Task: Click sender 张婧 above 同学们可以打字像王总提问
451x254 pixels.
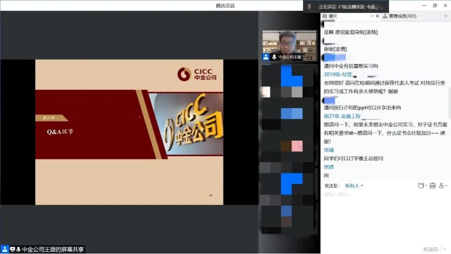Action: pyautogui.click(x=329, y=150)
